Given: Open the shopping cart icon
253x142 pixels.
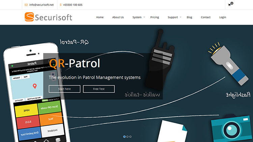Looking at the screenshot, I should pyautogui.click(x=230, y=4).
